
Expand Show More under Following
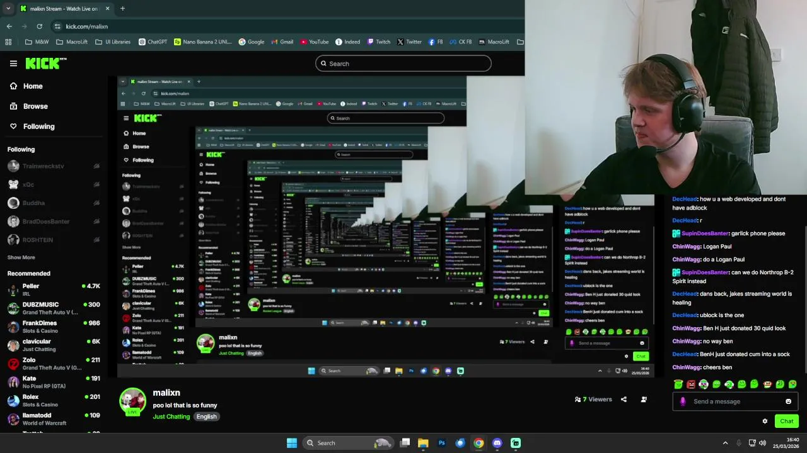click(21, 257)
